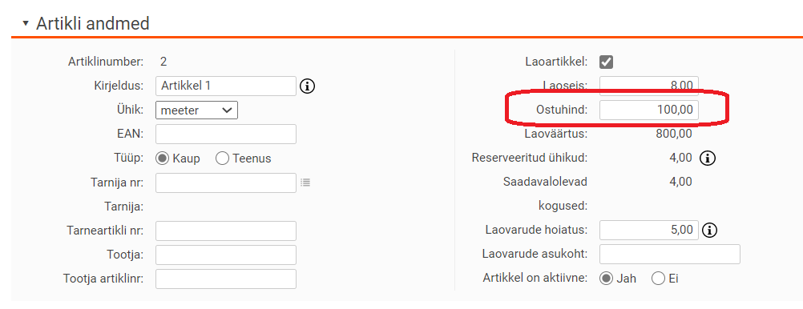The width and height of the screenshot is (803, 309).
Task: Click the info icon beside Kirjeldus field
Action: click(x=307, y=86)
